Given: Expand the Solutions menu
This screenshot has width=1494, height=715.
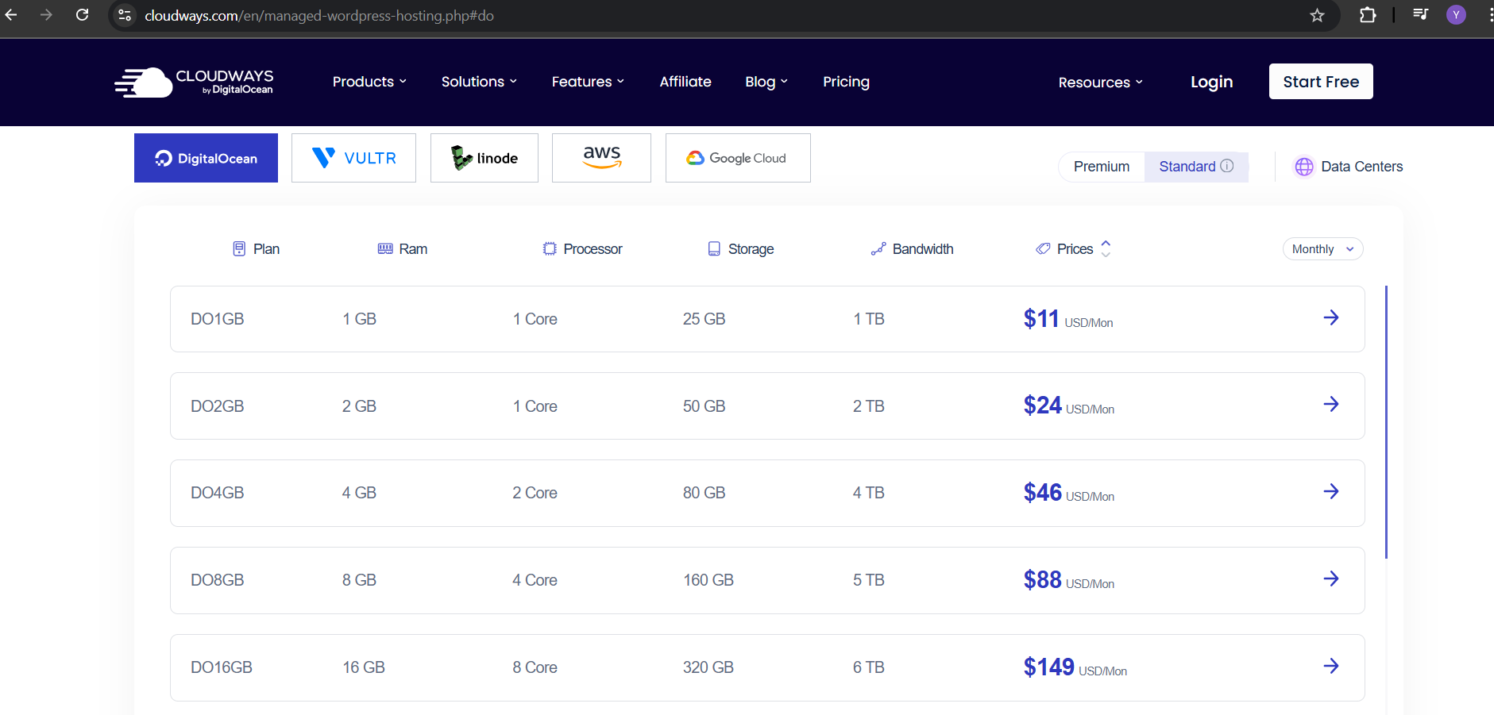Looking at the screenshot, I should click(x=479, y=82).
